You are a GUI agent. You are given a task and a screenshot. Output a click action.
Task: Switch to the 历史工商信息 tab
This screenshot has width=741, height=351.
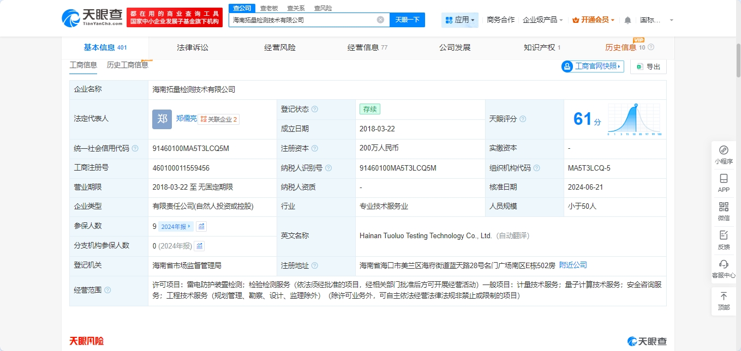[x=128, y=65]
